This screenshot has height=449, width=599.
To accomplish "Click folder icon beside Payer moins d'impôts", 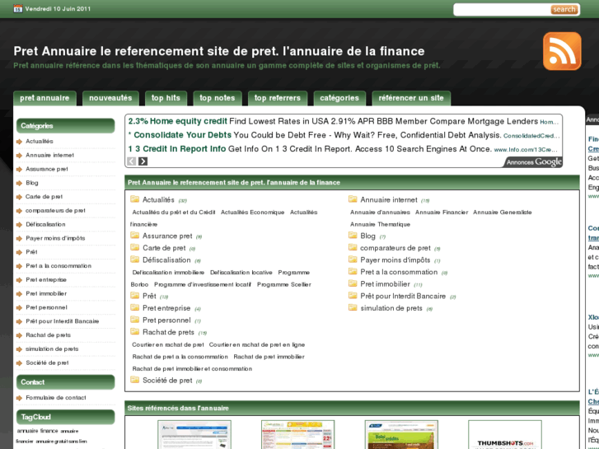I will [353, 260].
